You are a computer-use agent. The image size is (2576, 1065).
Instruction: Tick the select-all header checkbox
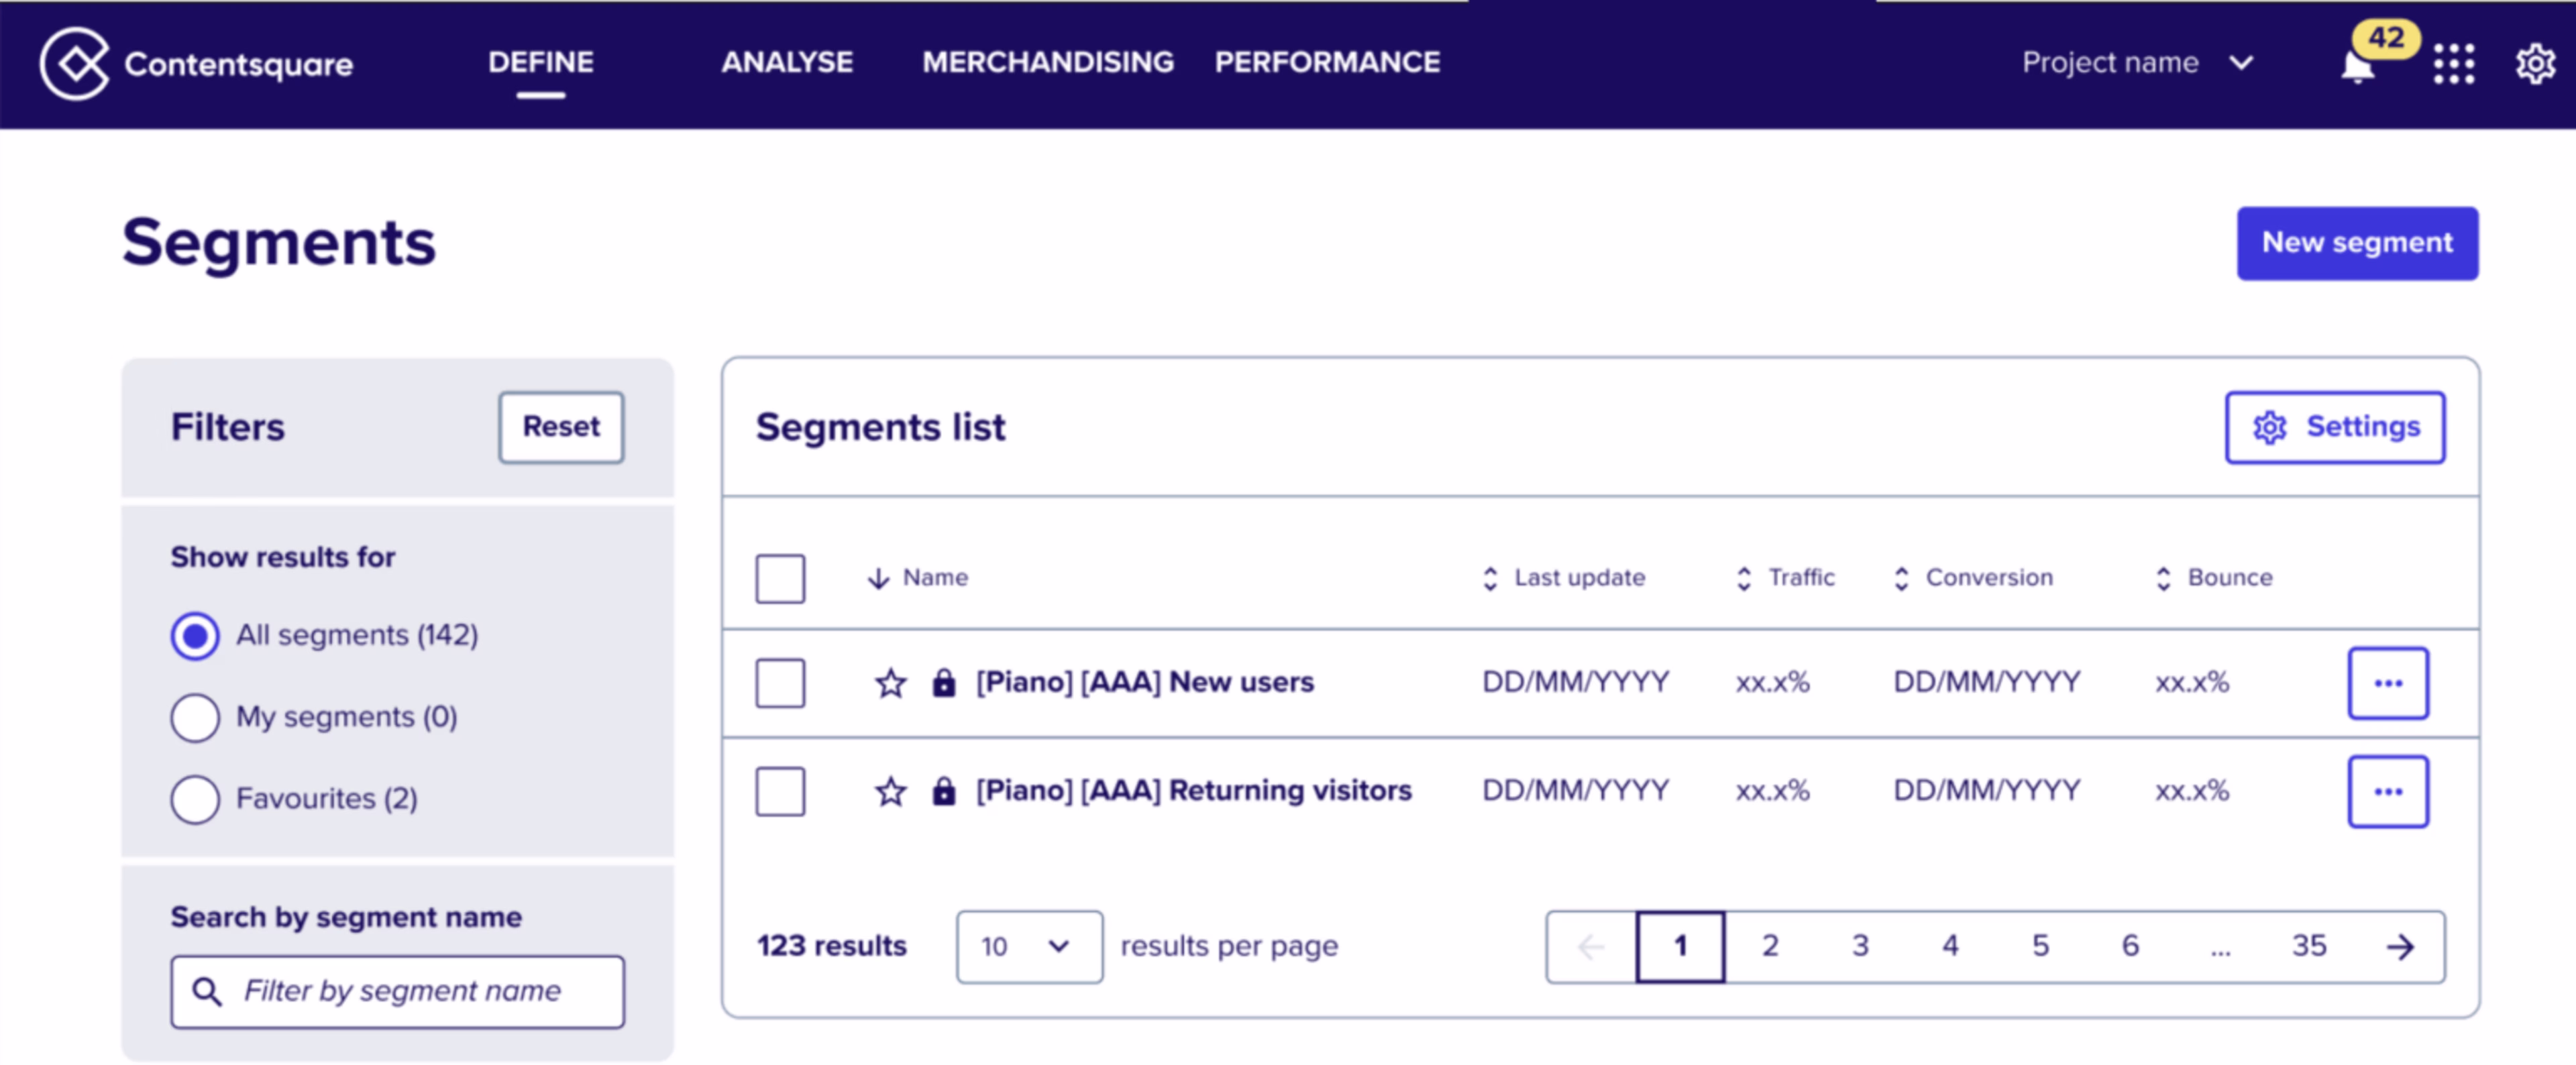tap(780, 579)
